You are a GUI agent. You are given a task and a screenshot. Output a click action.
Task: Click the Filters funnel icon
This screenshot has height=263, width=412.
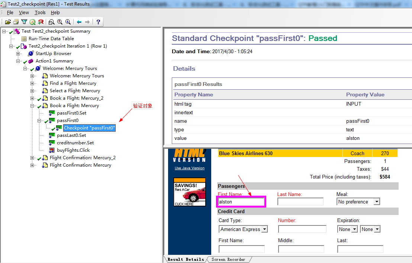pyautogui.click(x=24, y=22)
